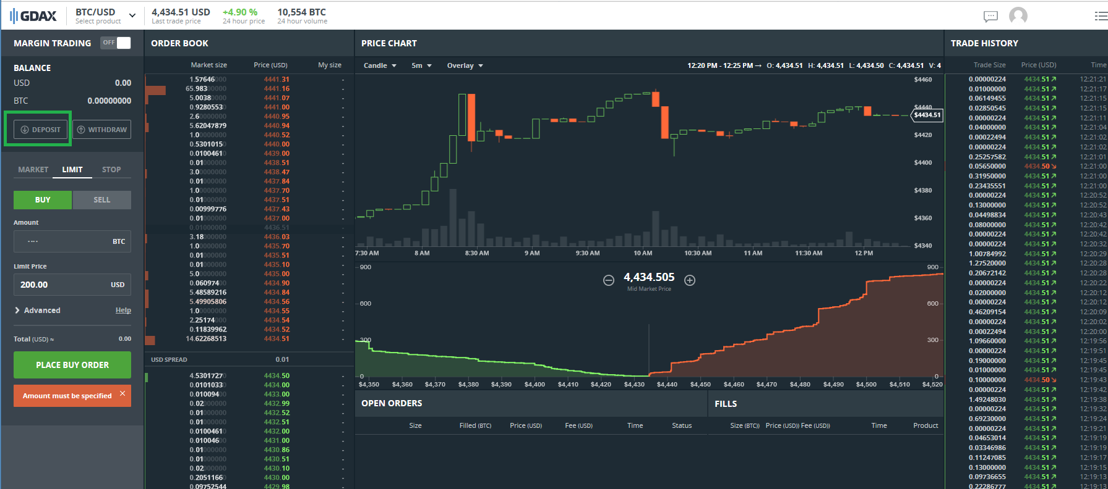Image resolution: width=1108 pixels, height=489 pixels.
Task: Click the 4434.51 lowest ask in order book
Action: coord(277,339)
